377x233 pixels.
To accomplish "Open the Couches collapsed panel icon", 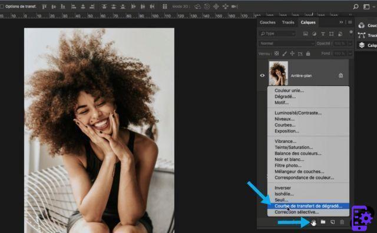I will click(x=362, y=25).
